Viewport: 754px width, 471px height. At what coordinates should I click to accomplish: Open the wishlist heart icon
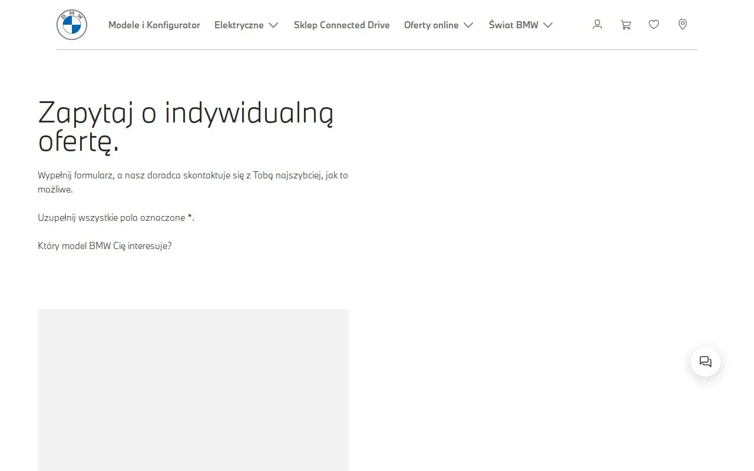pos(654,24)
